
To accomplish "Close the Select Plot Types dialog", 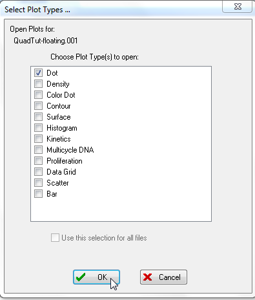I will click(237, 6).
